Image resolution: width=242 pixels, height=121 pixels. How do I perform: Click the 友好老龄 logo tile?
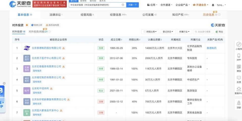(27, 101)
